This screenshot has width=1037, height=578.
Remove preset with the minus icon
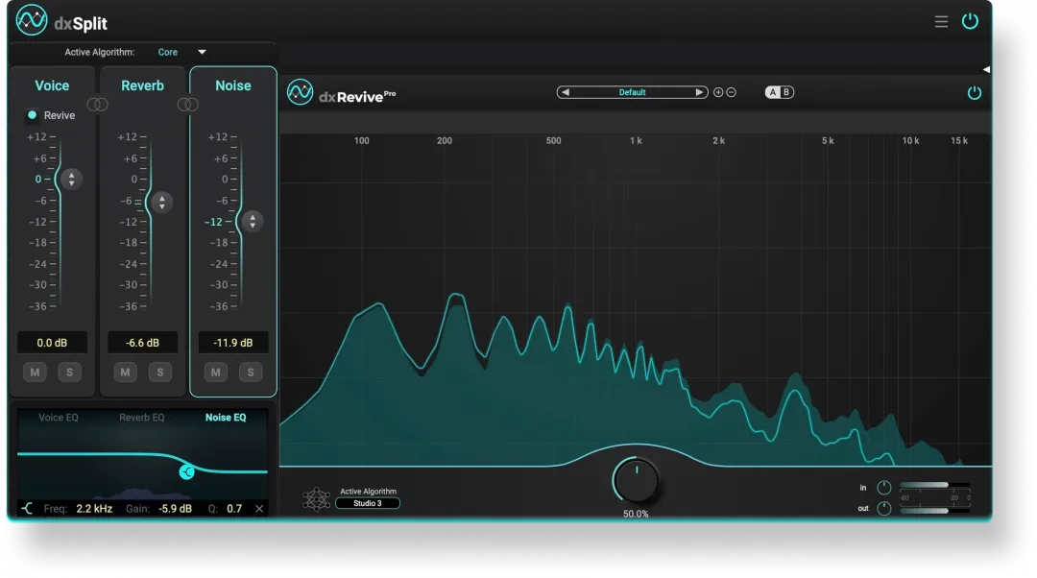(731, 92)
